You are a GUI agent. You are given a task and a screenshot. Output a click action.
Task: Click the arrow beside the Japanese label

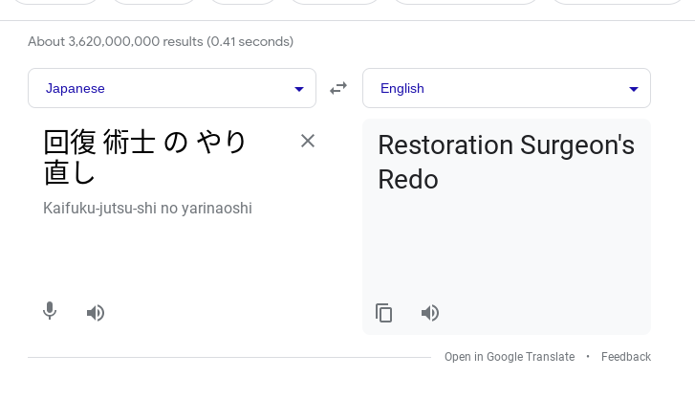tap(298, 89)
